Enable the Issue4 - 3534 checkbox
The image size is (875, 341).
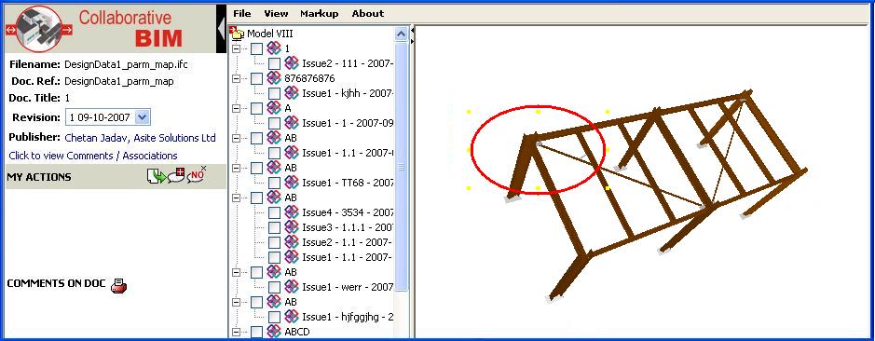coord(274,212)
